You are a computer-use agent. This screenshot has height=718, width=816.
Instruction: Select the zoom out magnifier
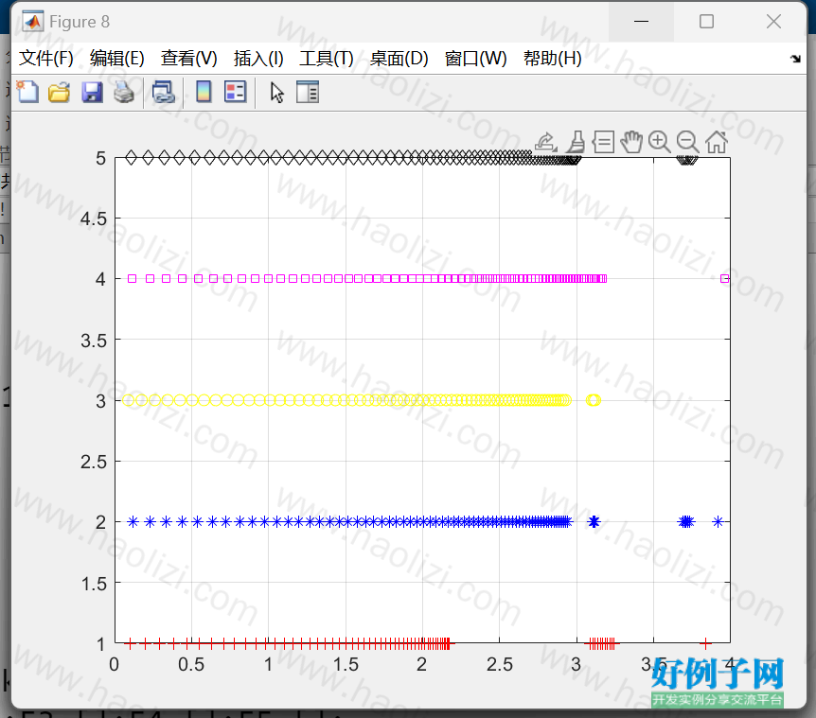(x=687, y=142)
